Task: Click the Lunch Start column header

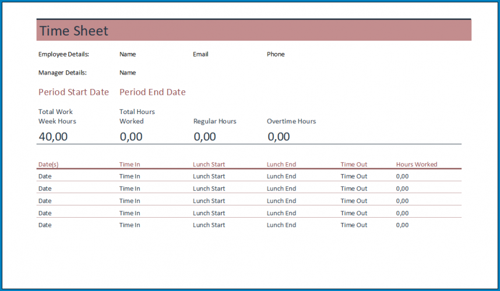Action: (x=209, y=164)
